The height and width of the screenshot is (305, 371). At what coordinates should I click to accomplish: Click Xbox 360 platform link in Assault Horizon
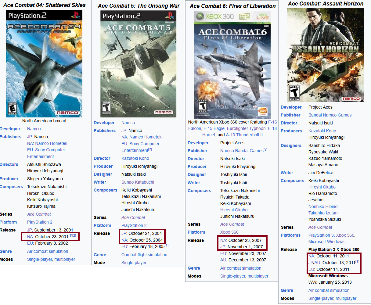(x=345, y=235)
